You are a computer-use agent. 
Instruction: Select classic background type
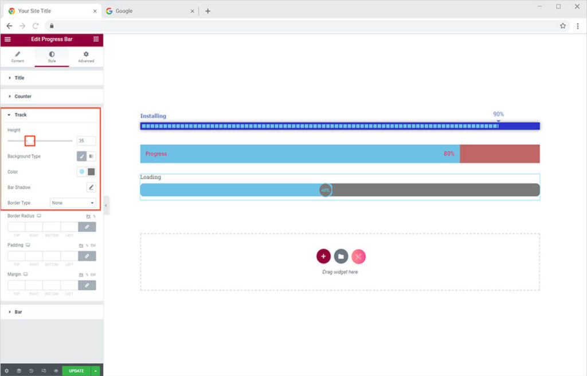[x=82, y=156]
